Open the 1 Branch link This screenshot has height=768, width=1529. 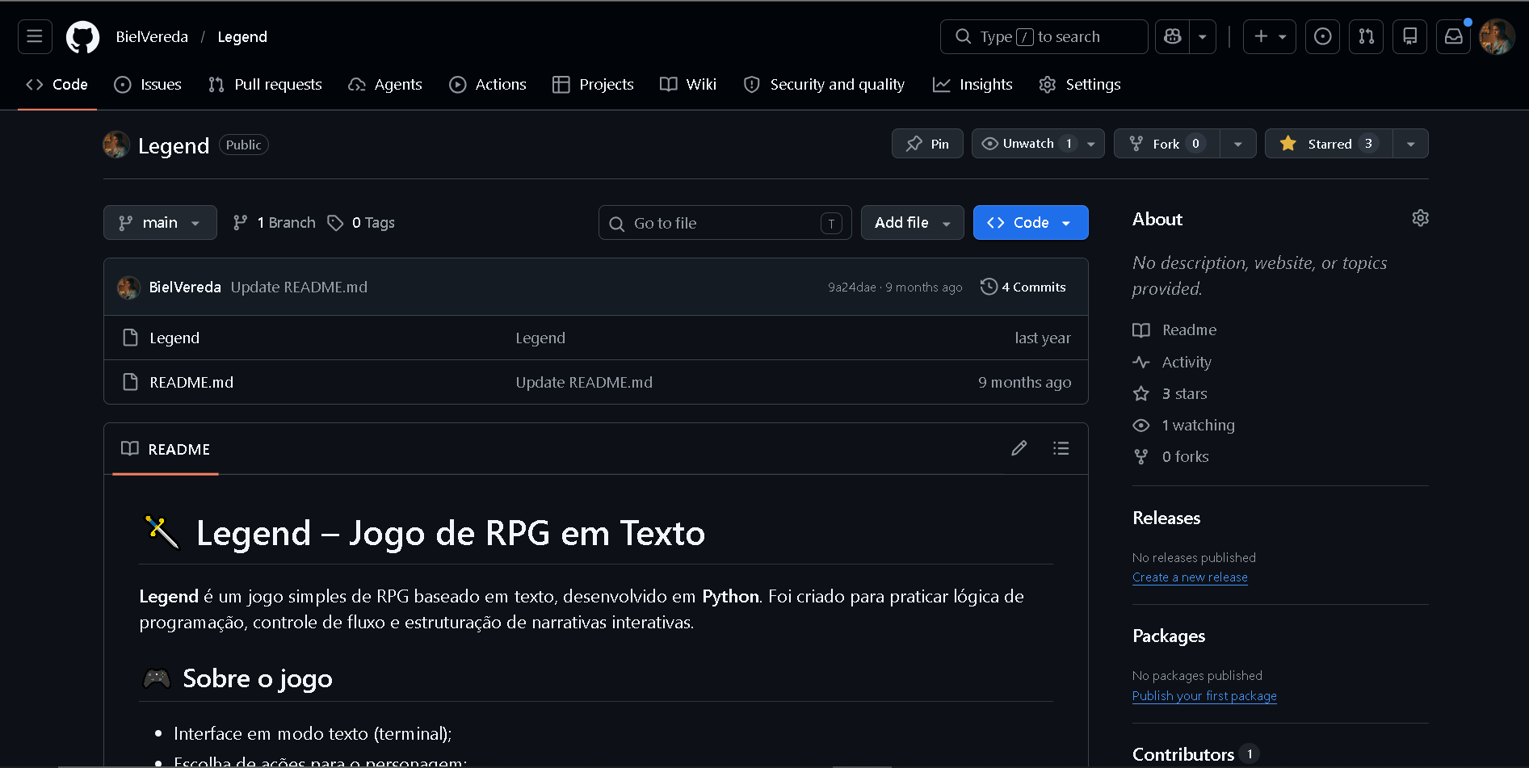pos(275,223)
